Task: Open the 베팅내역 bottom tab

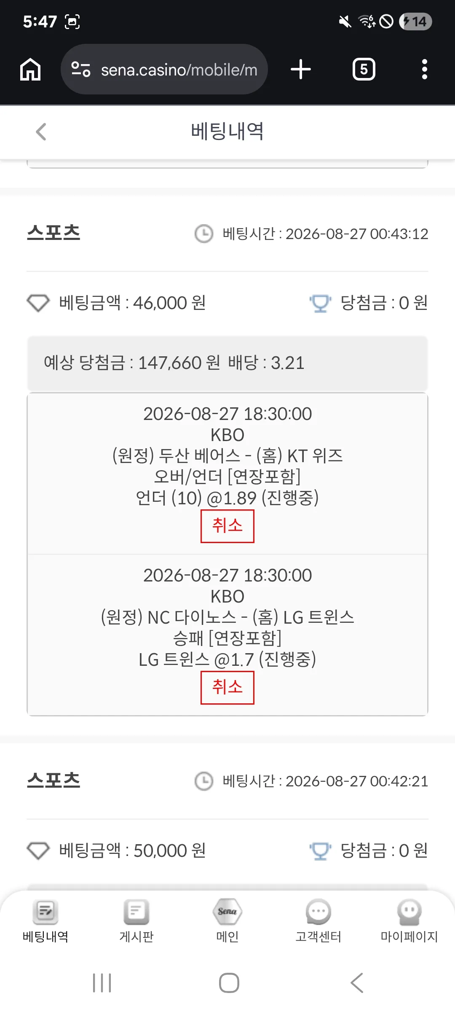Action: [x=45, y=922]
